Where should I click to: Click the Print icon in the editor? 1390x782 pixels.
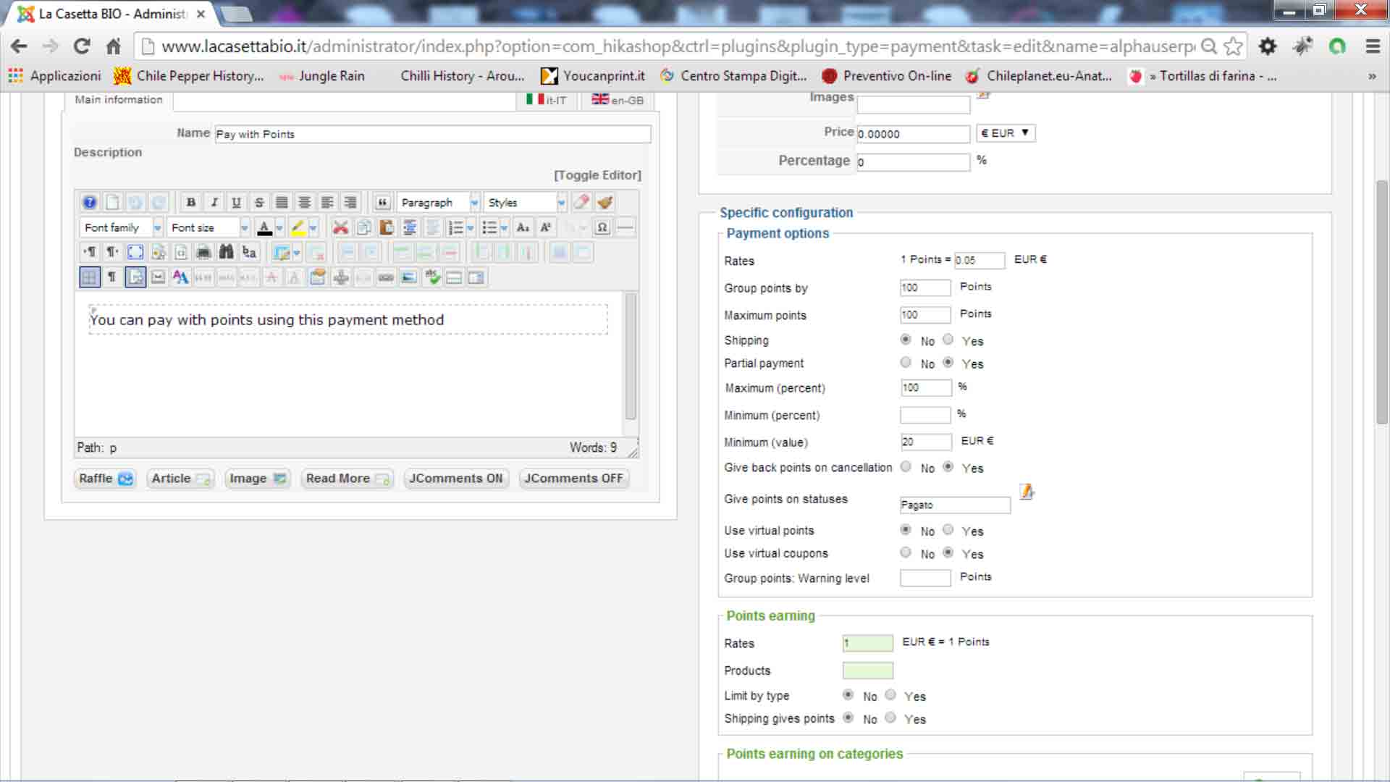click(x=203, y=252)
